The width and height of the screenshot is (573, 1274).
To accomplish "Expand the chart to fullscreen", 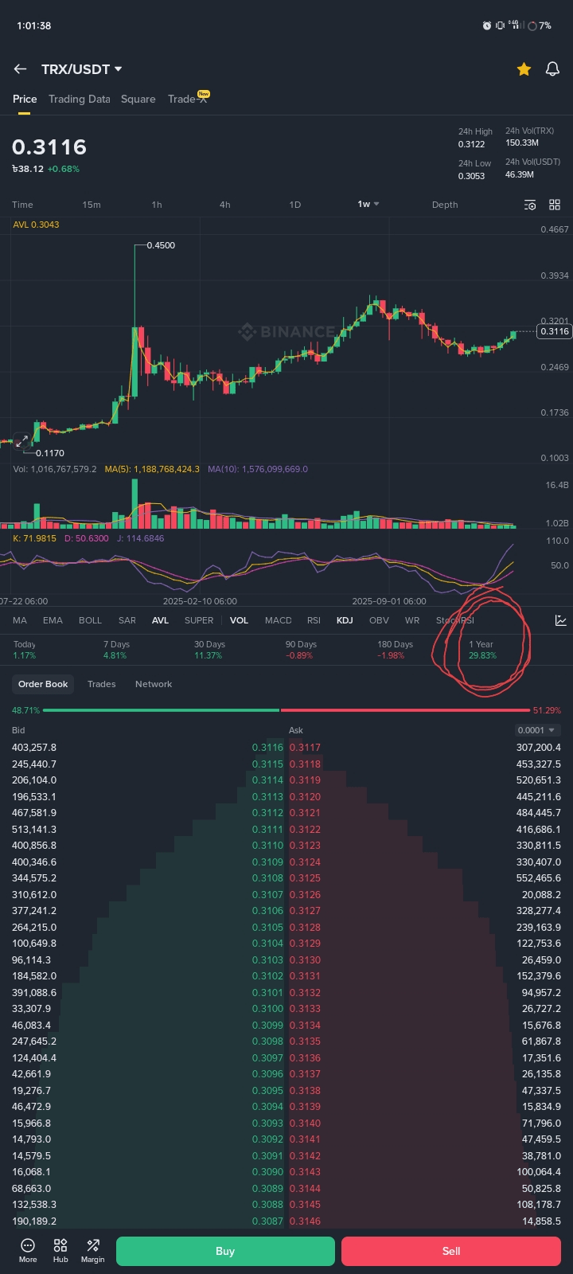I will tap(21, 440).
